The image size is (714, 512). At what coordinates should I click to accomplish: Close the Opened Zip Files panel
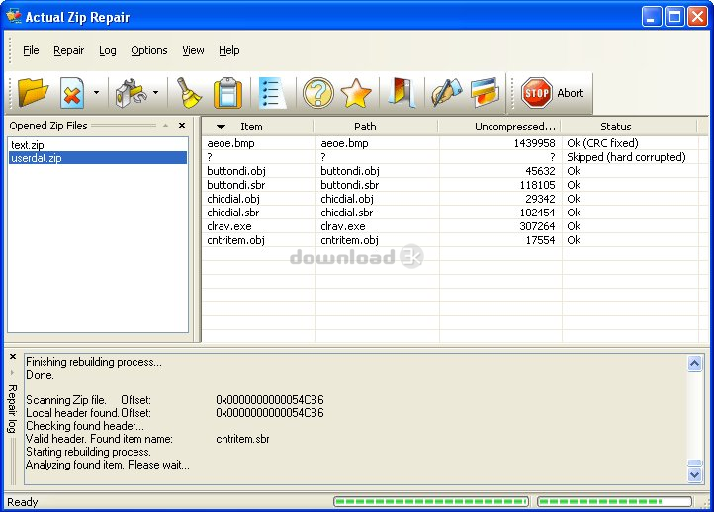pos(182,126)
